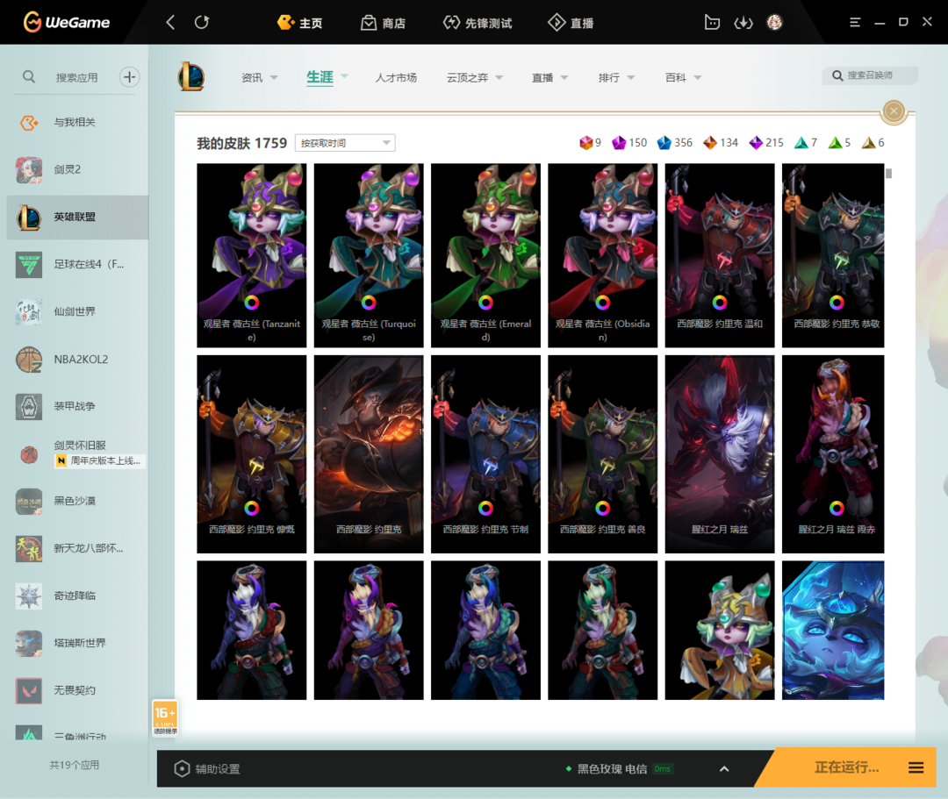Click chroma color wheel on Turquoise skin

(x=369, y=302)
